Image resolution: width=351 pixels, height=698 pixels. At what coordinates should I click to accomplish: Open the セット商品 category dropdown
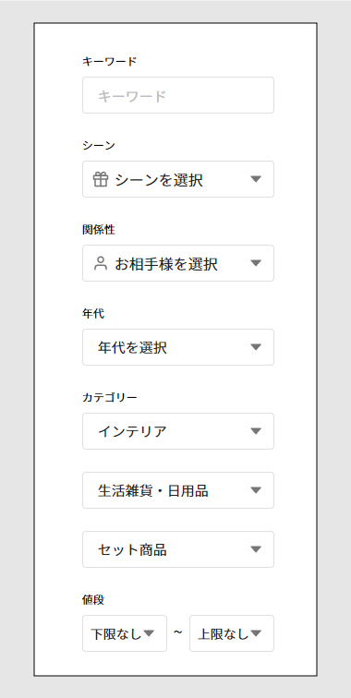178,549
